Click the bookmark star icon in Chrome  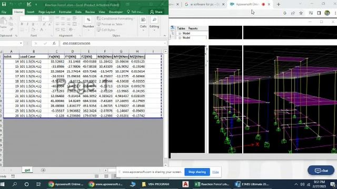301,13
